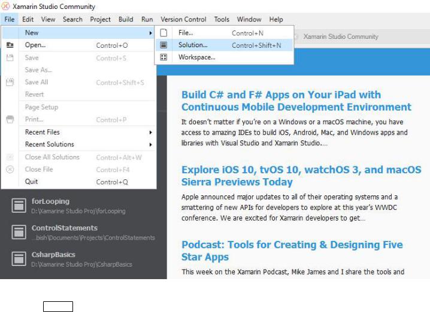Select Quit in the File menu

(x=78, y=182)
